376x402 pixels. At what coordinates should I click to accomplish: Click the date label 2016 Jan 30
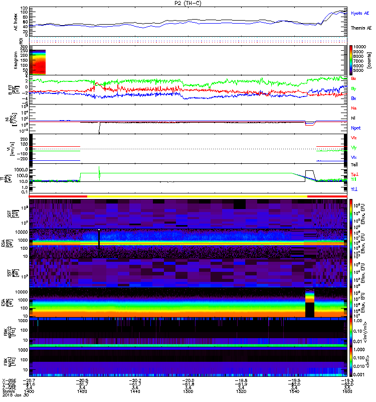point(16,395)
